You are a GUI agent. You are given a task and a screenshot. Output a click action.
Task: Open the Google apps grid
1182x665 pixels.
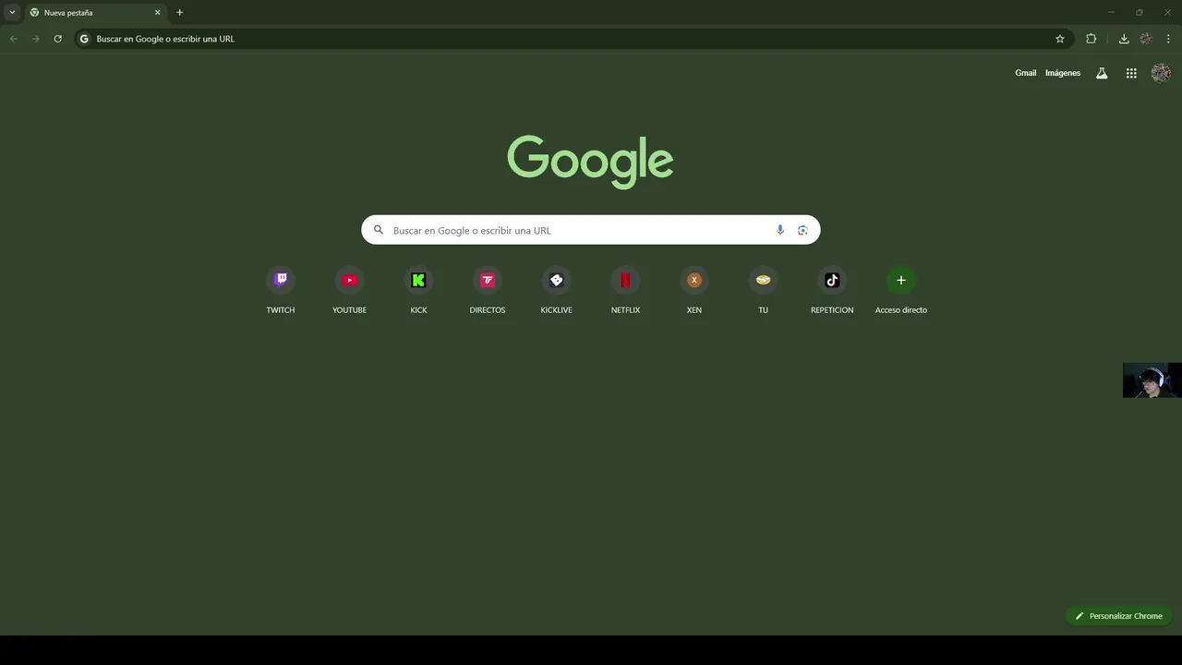point(1131,73)
